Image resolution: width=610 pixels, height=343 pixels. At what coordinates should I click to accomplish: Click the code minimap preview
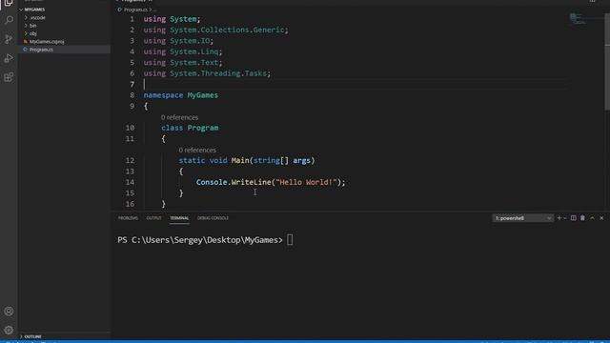579,19
